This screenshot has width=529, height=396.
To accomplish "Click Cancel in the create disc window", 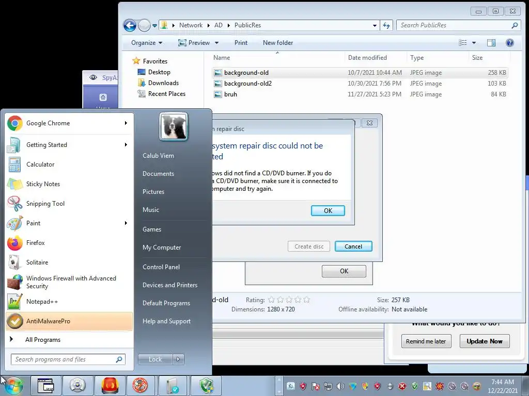I will pyautogui.click(x=353, y=246).
